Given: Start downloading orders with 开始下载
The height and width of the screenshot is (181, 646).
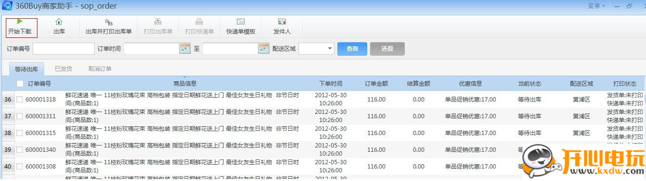Looking at the screenshot, I should pos(22,27).
